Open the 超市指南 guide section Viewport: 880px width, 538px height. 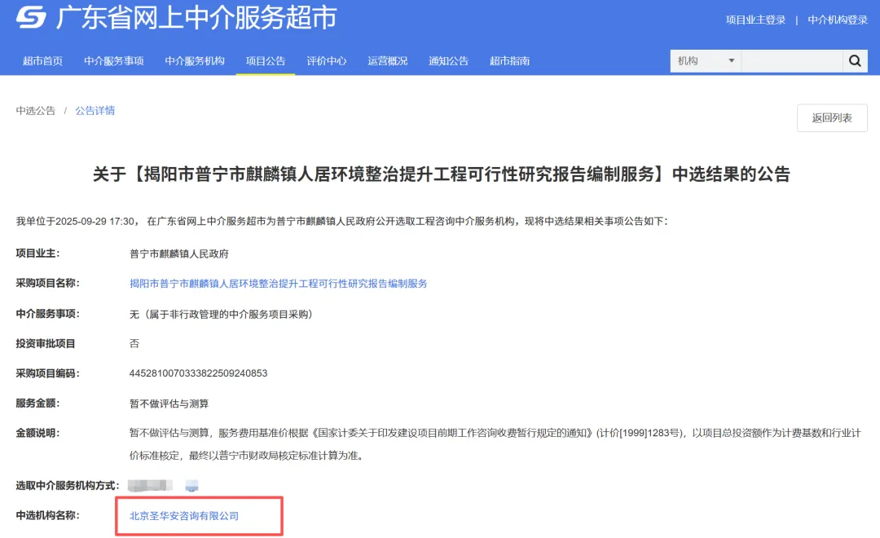click(509, 60)
